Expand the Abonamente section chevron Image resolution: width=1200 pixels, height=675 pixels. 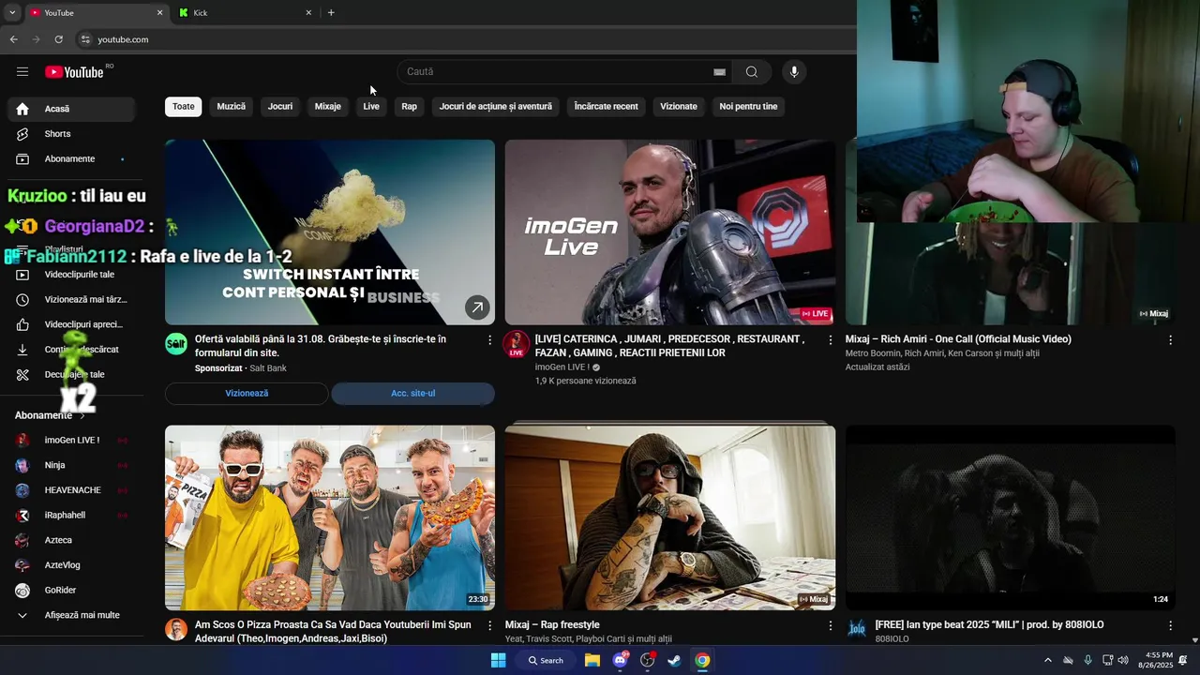point(82,415)
